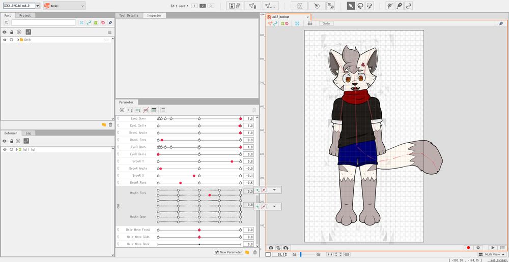Expand the full lui deformer tree
509x262 pixels.
17,150
